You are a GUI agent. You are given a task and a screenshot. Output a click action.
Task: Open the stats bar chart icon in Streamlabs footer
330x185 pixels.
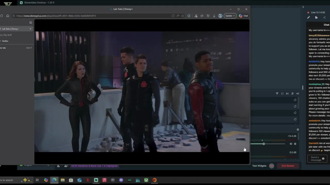tap(58, 166)
